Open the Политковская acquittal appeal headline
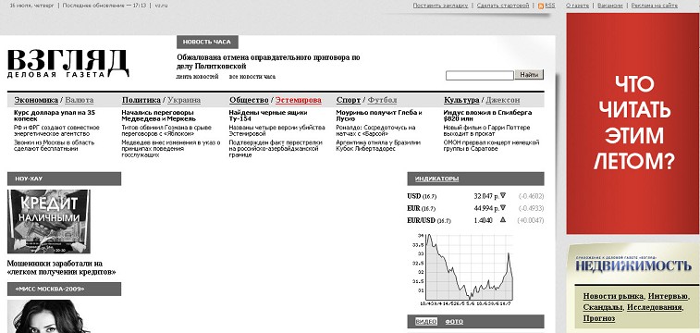700x333 pixels. click(x=268, y=62)
